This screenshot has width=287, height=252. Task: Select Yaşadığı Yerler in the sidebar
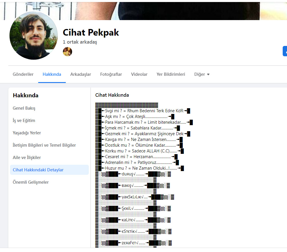(x=27, y=133)
